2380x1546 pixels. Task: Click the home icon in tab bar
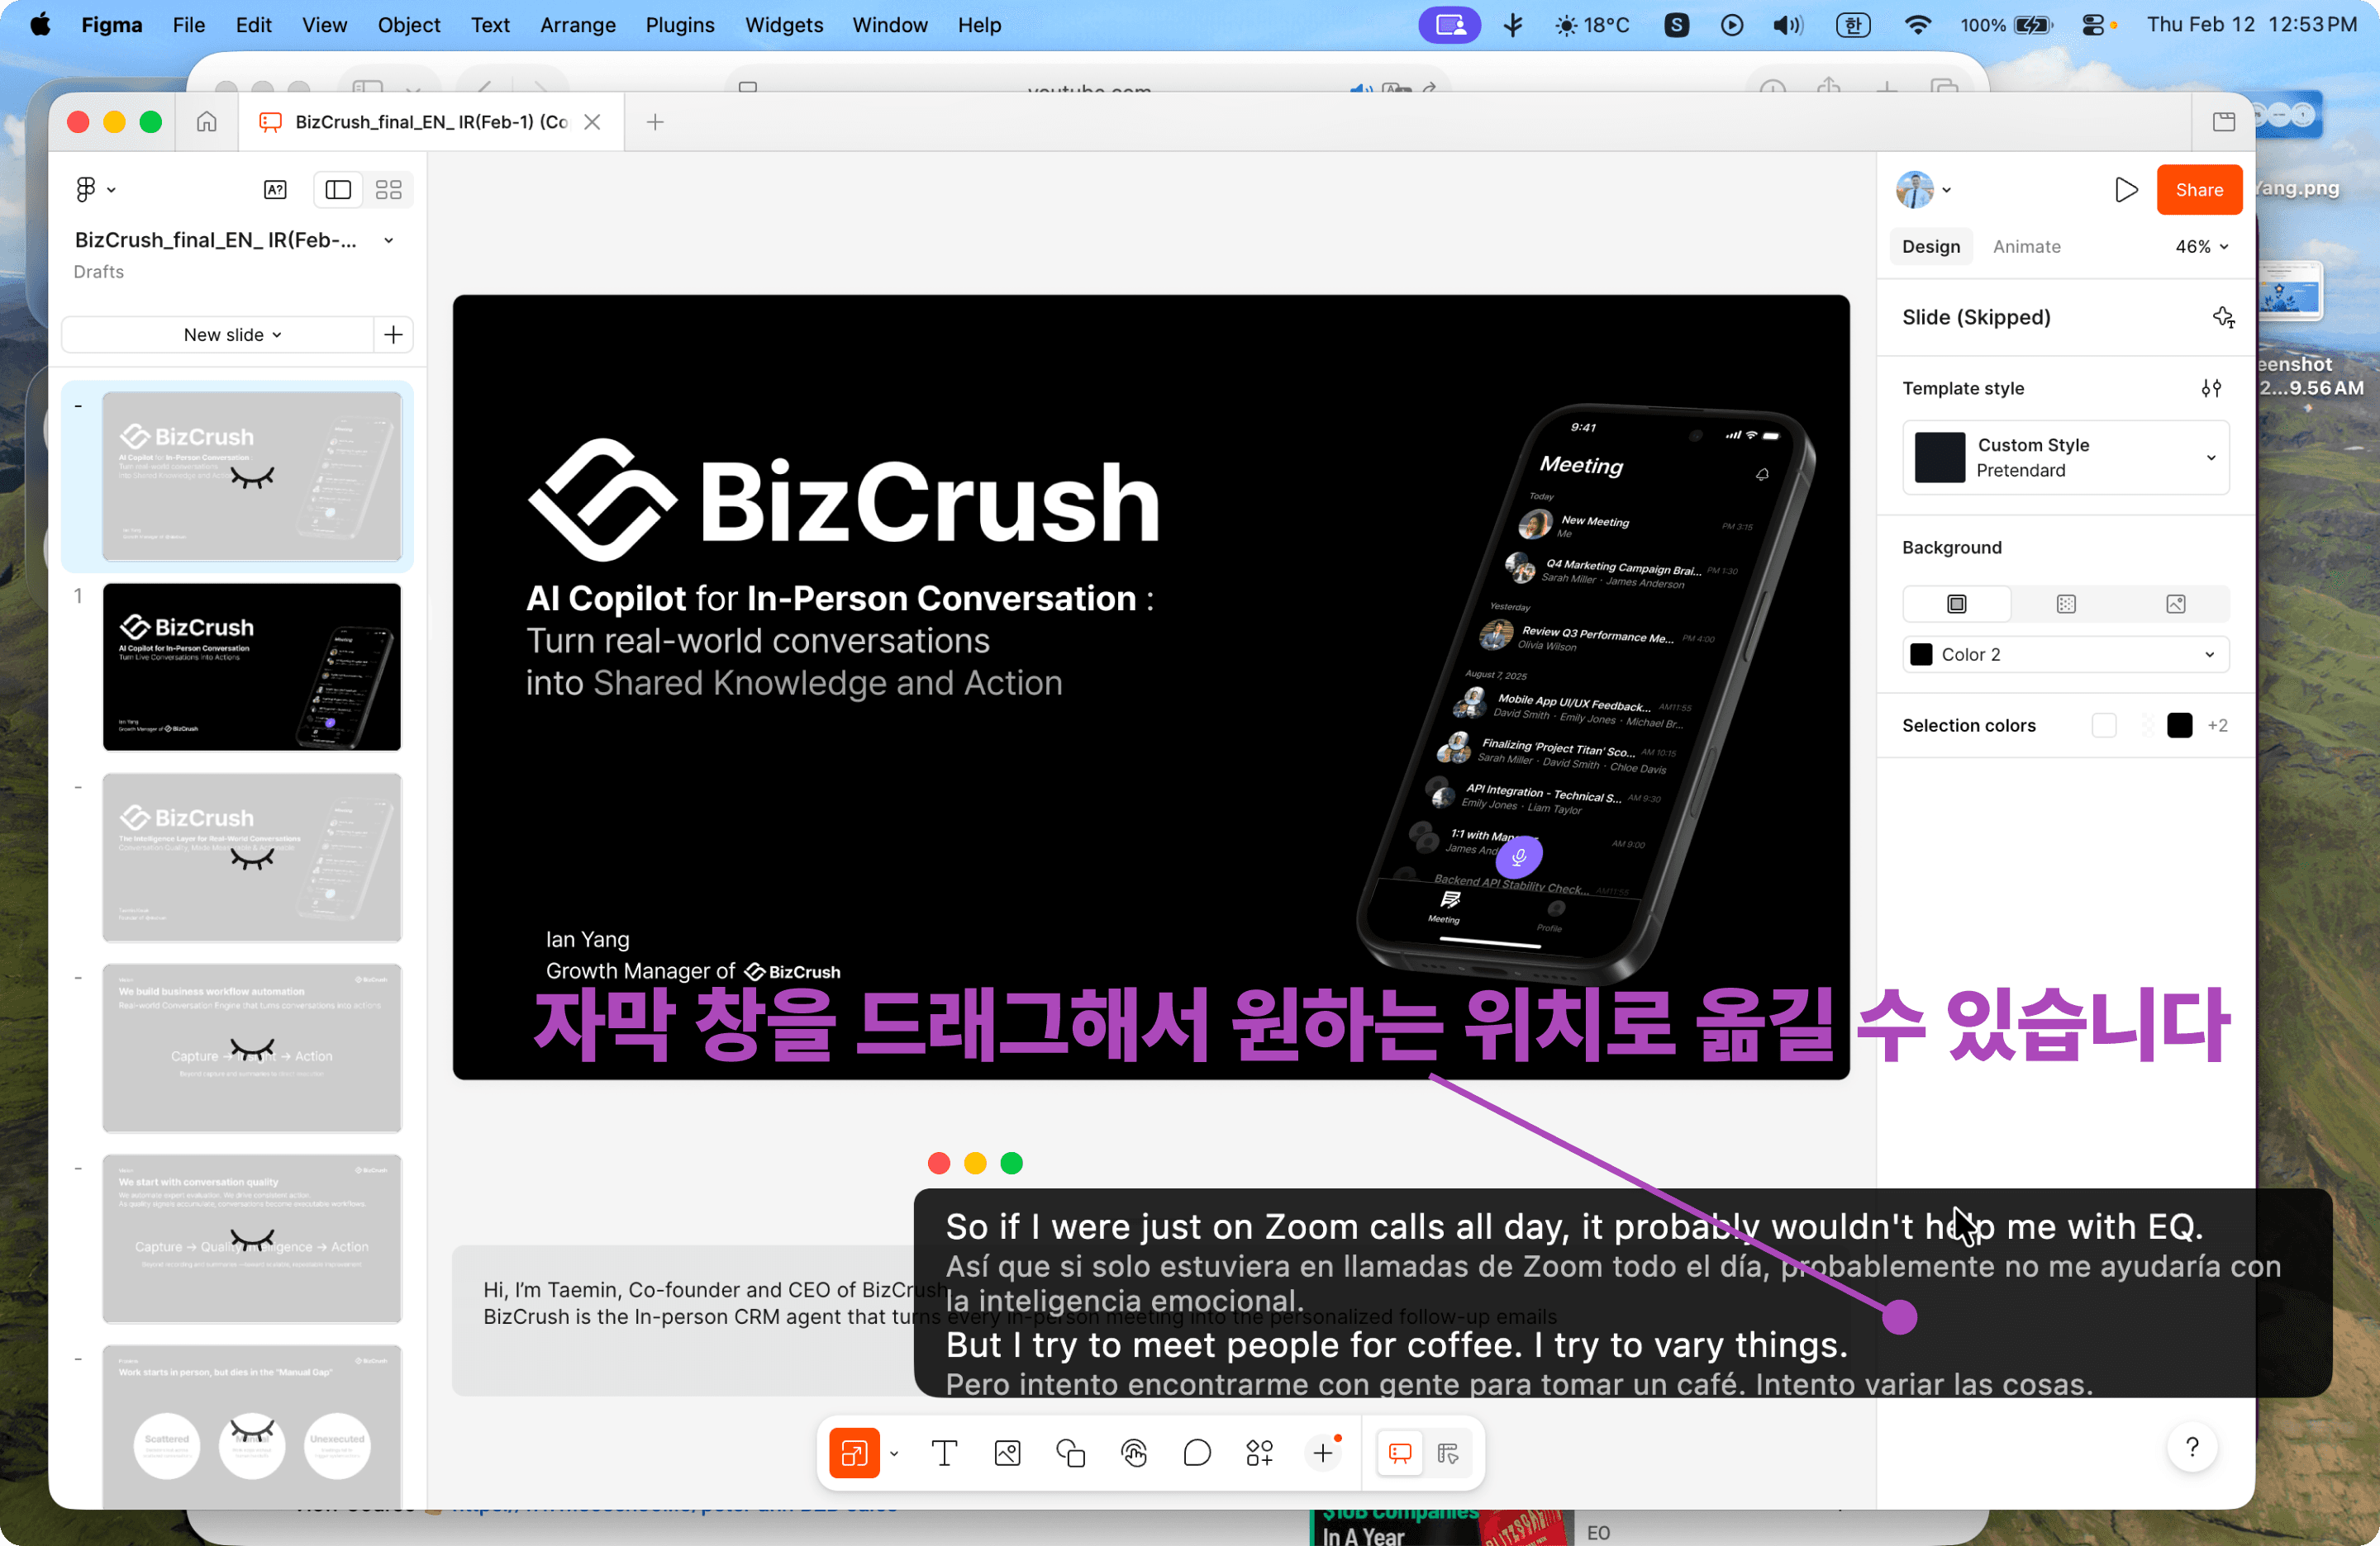pos(207,122)
